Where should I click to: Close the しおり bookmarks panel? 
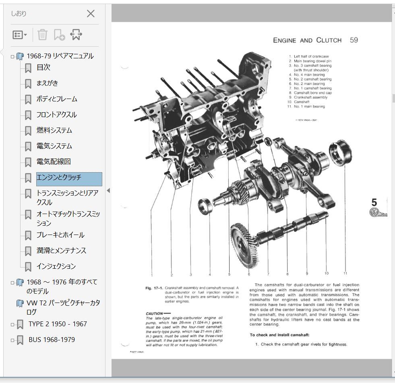pos(91,14)
